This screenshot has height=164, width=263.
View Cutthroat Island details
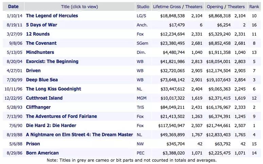click(x=44, y=98)
